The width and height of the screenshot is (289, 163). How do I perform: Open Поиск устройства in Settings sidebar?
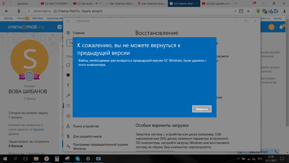point(86,126)
